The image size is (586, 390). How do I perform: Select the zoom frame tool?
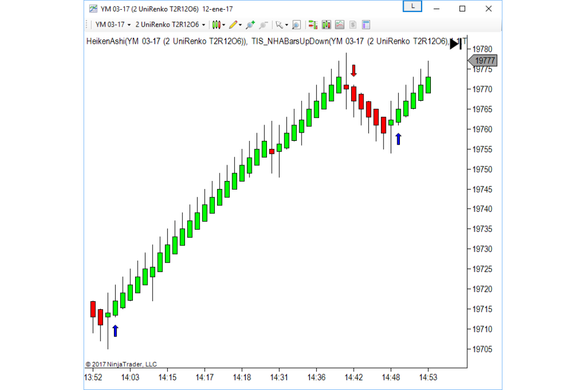296,25
